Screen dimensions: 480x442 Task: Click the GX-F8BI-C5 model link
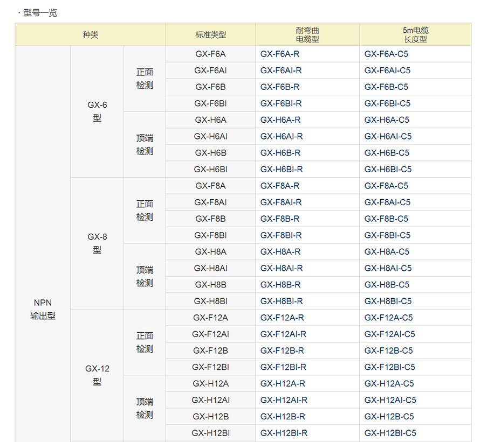(387, 235)
